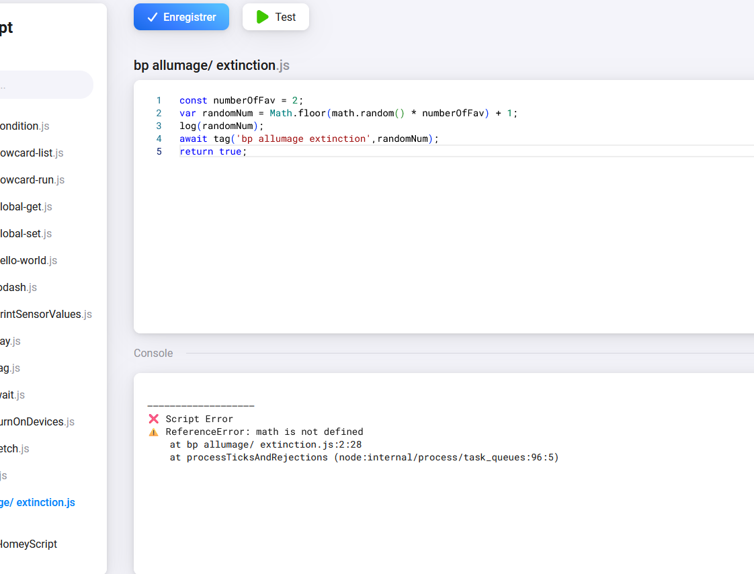754x574 pixels.
Task: Open fetch.js script in sidebar
Action: (14, 449)
